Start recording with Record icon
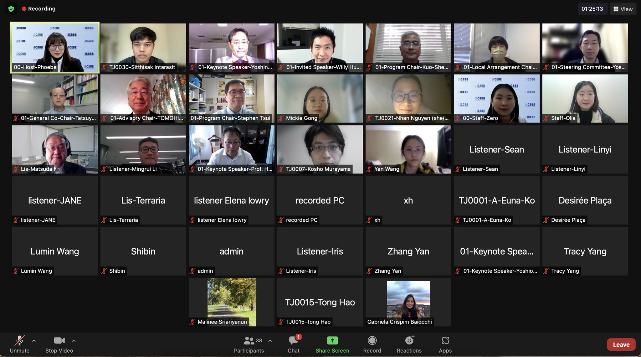Viewport: 641px width, 357px height. click(x=372, y=340)
